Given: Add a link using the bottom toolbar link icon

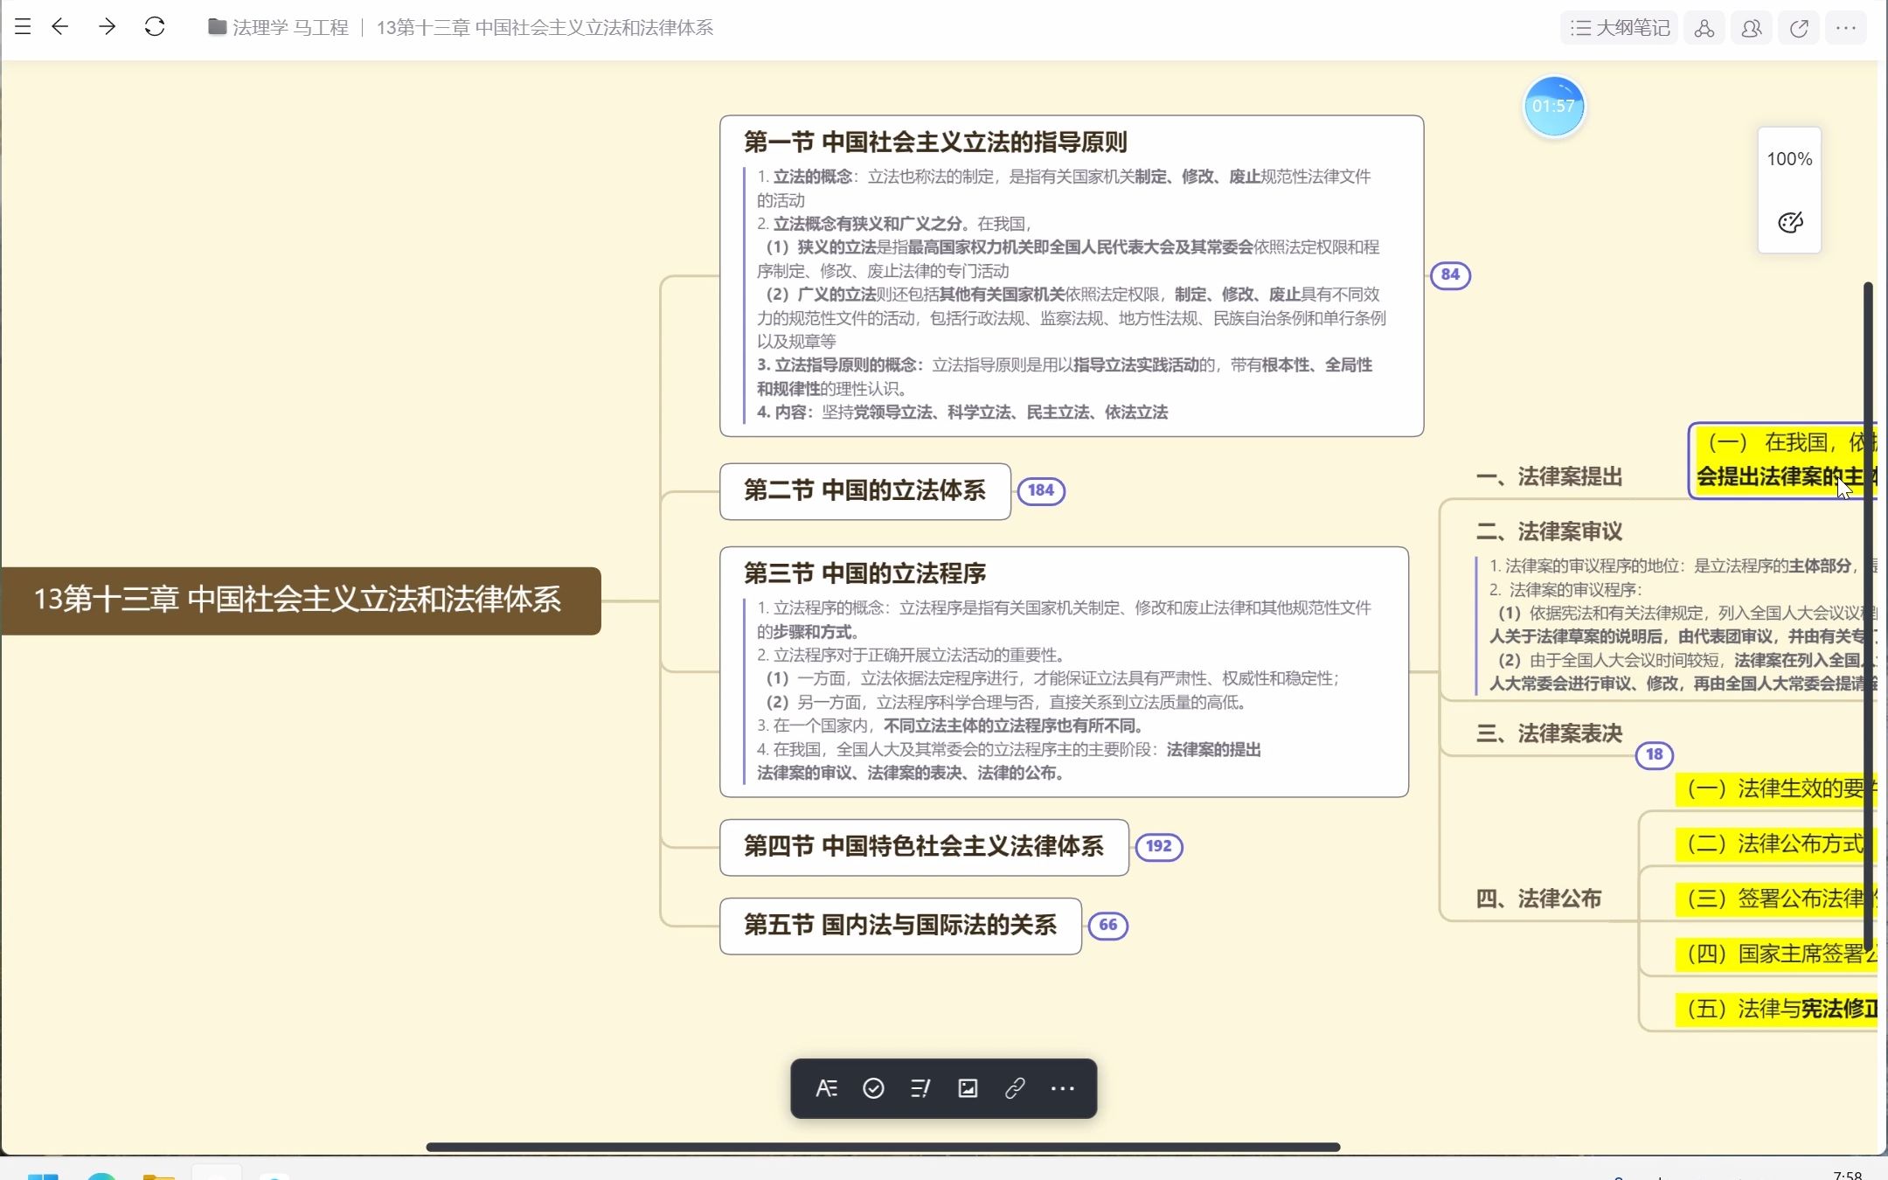Looking at the screenshot, I should click(x=1015, y=1089).
